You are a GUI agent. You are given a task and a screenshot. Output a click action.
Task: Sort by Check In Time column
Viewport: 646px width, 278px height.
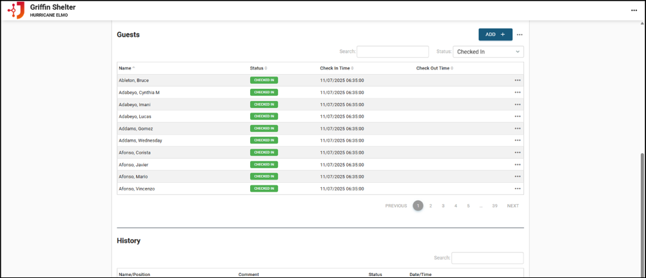[336, 68]
